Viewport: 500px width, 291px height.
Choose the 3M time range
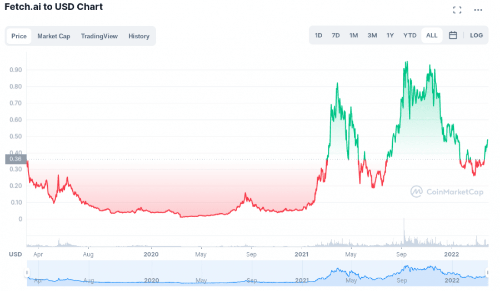tap(372, 36)
